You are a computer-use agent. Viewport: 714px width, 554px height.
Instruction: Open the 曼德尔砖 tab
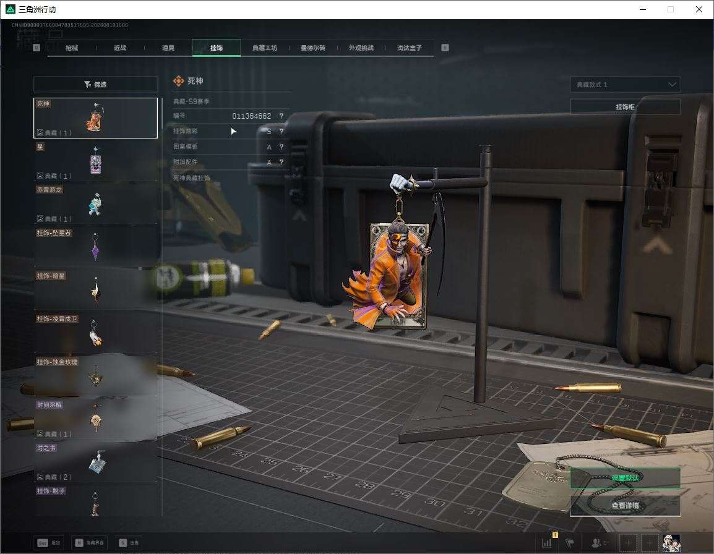click(313, 48)
